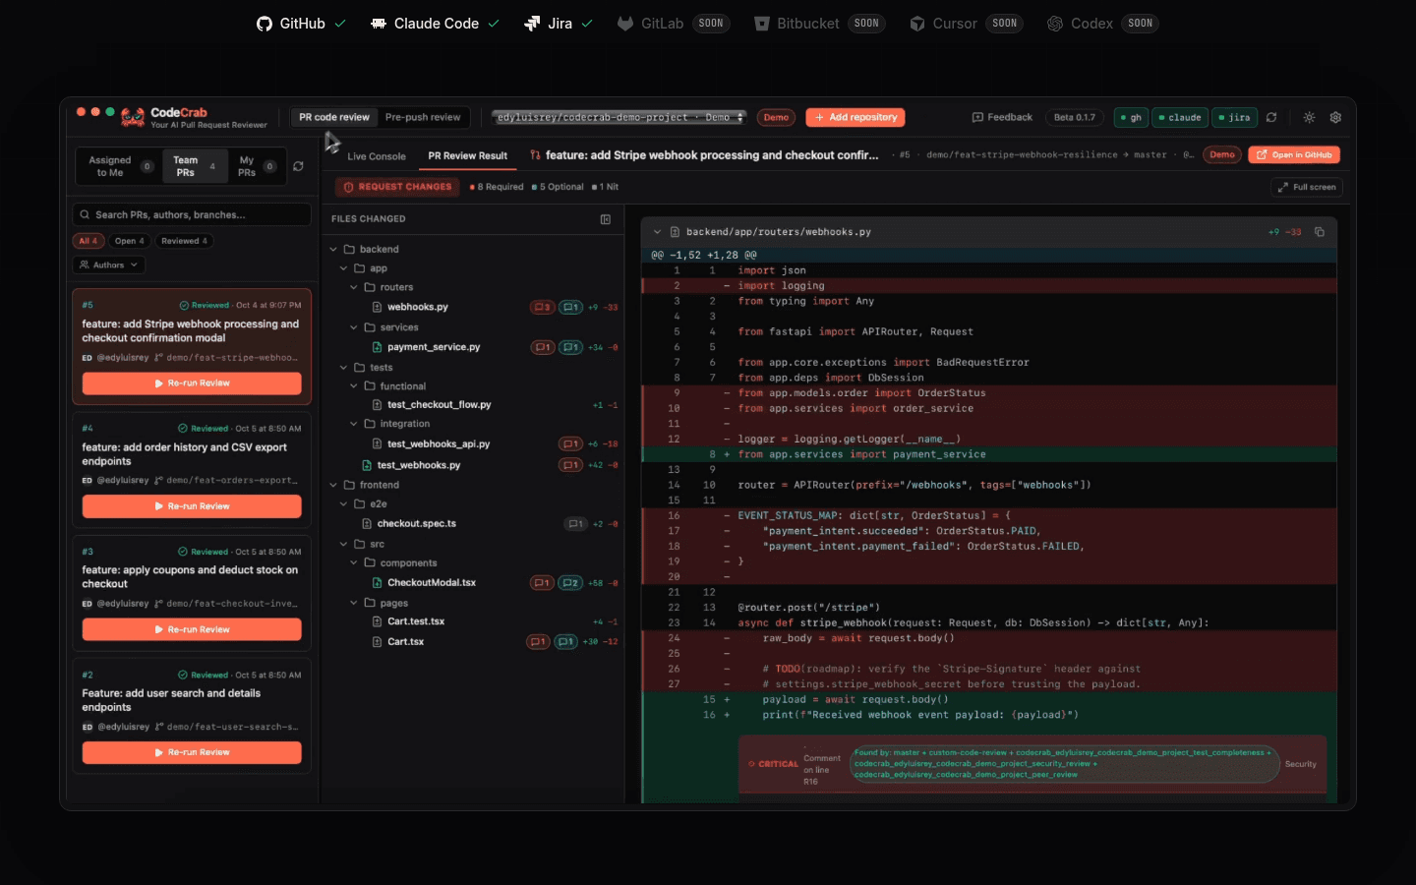Toggle the jira connection status chip
Screen dimensions: 1416x885
(1234, 117)
